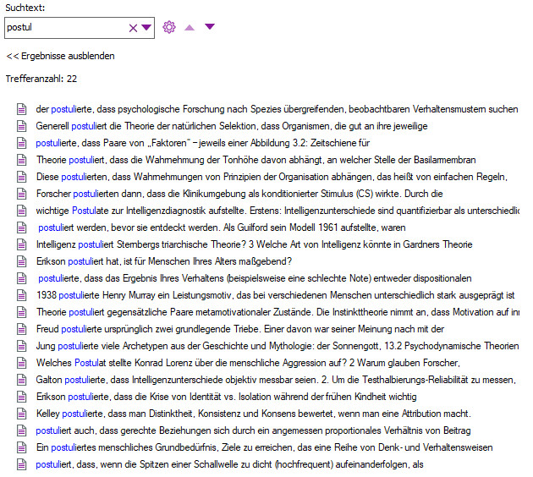533x477 pixels.
Task: Open result 'Forscher postulierten dann, dass die Klinikumgebung'
Action: (239, 194)
